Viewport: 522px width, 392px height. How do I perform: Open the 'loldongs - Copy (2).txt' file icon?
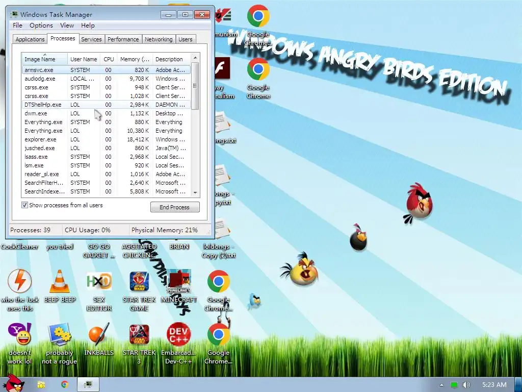coord(219,239)
